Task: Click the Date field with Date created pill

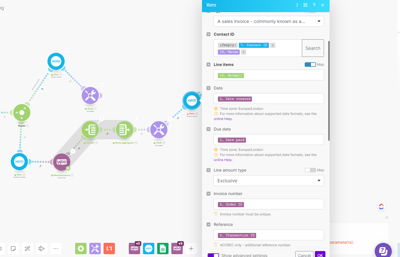Action: 269,98
